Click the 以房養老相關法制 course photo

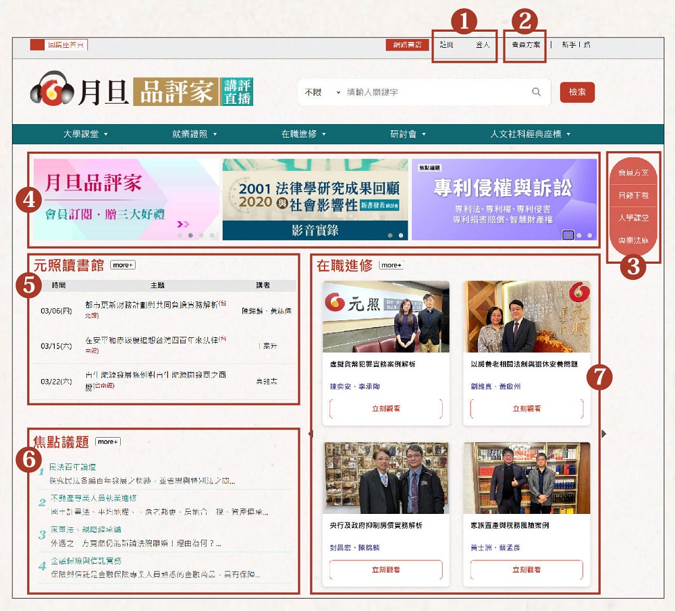point(527,317)
